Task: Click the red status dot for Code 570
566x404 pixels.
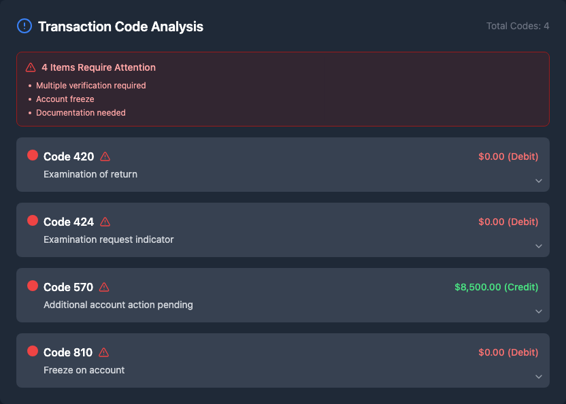Action: pyautogui.click(x=33, y=286)
